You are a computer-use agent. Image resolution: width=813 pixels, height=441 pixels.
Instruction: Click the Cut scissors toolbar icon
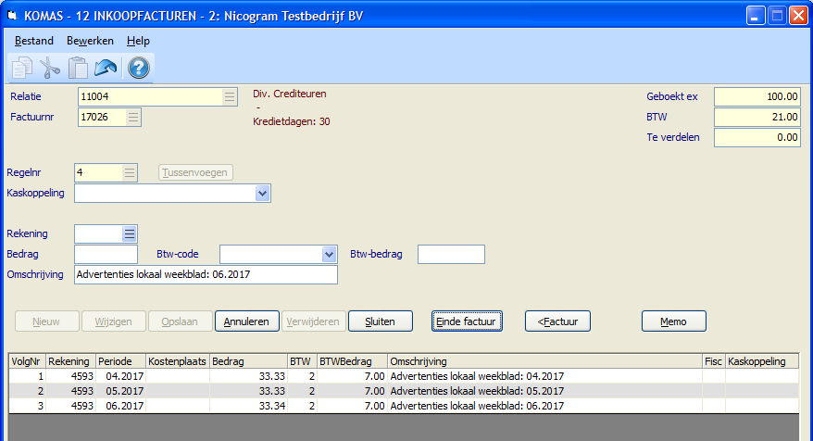(50, 68)
